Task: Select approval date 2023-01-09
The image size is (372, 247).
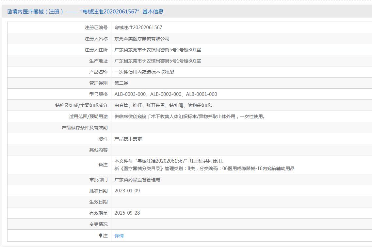Action: pyautogui.click(x=127, y=191)
